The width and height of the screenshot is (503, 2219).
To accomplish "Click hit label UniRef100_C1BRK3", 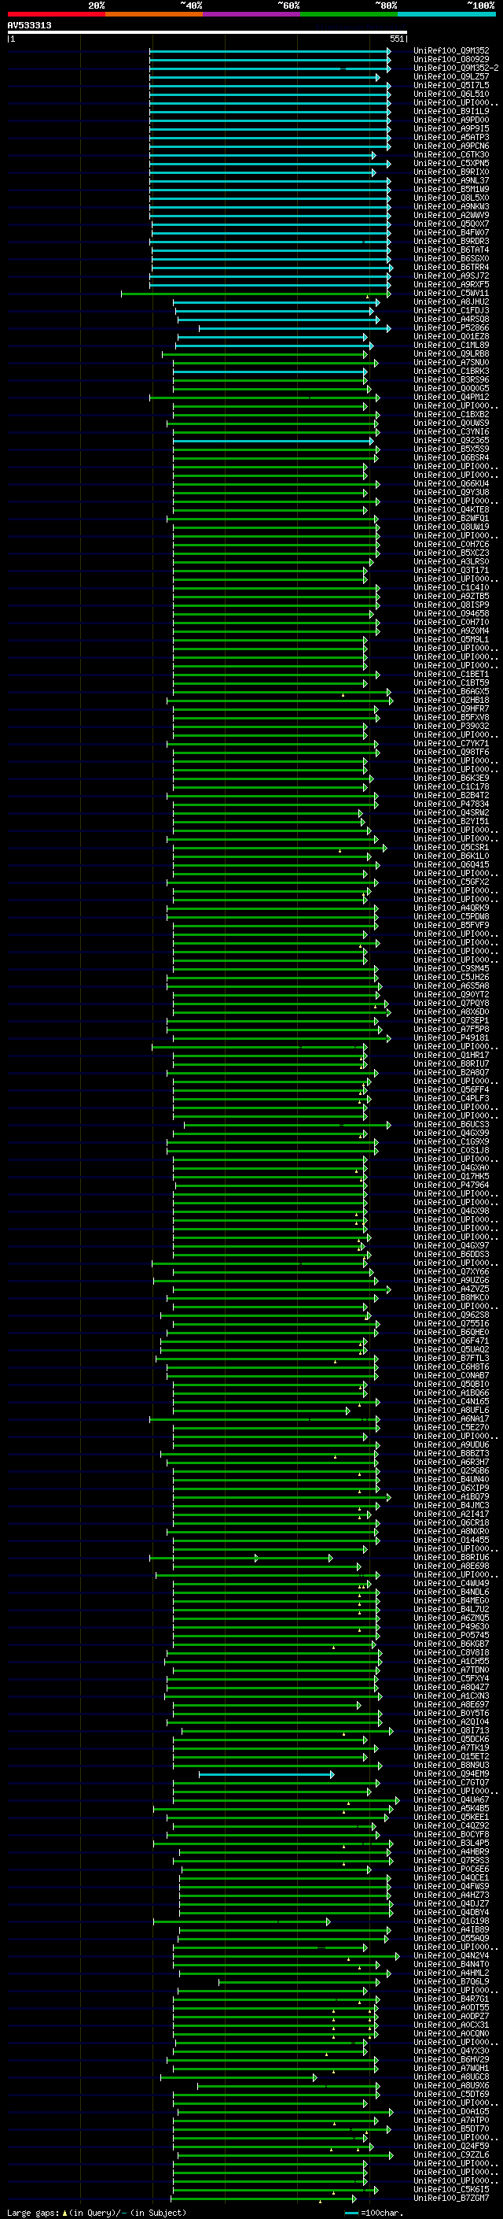I will [x=451, y=372].
